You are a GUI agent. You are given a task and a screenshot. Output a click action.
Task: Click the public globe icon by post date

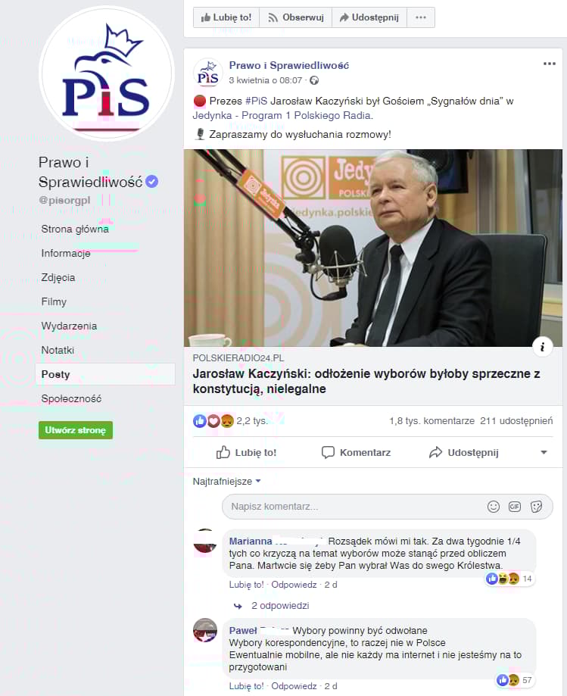point(314,80)
